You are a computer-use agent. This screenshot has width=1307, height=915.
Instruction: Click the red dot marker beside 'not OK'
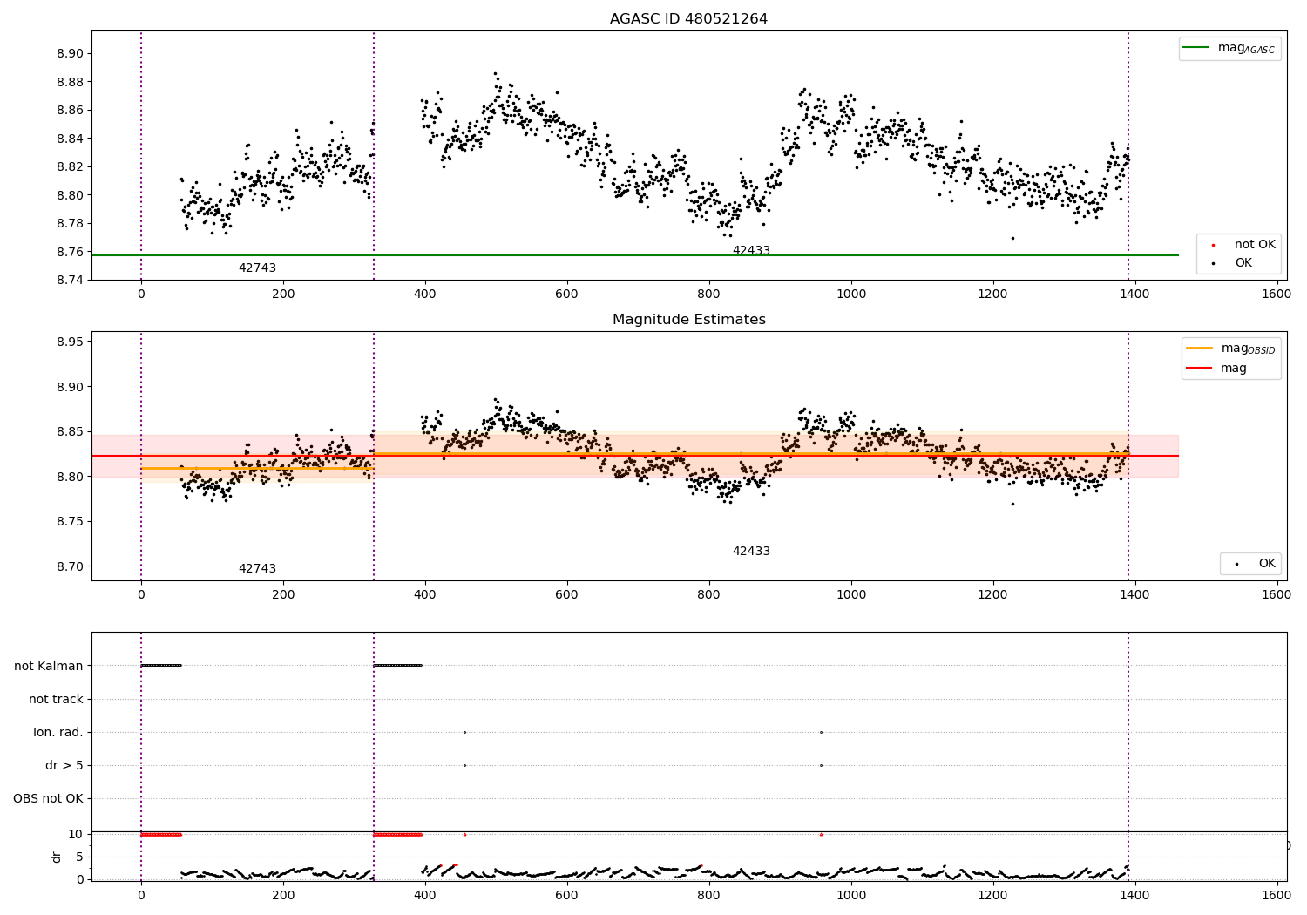(1213, 245)
